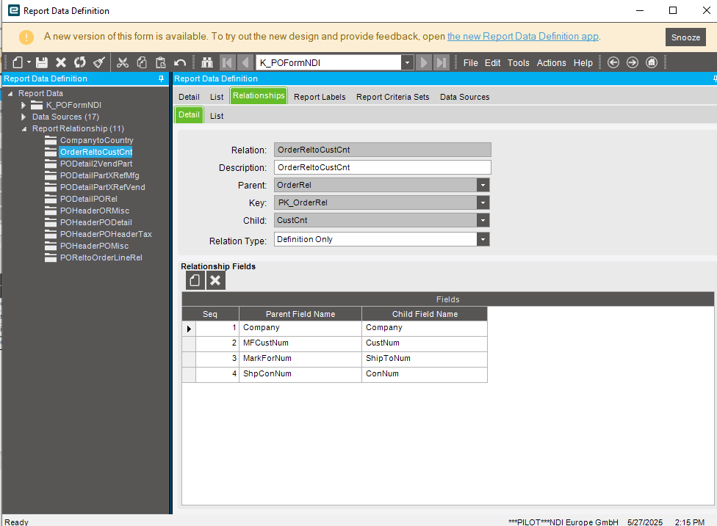Viewport: 717px width, 526px height.
Task: Delete the selected relationship field
Action: 215,280
